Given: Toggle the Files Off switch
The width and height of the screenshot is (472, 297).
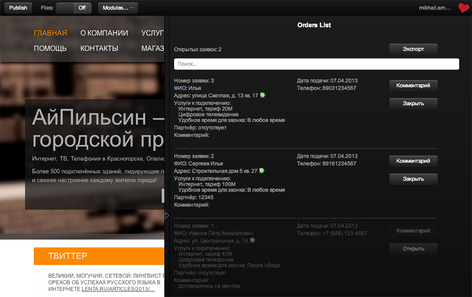Looking at the screenshot, I should (73, 8).
